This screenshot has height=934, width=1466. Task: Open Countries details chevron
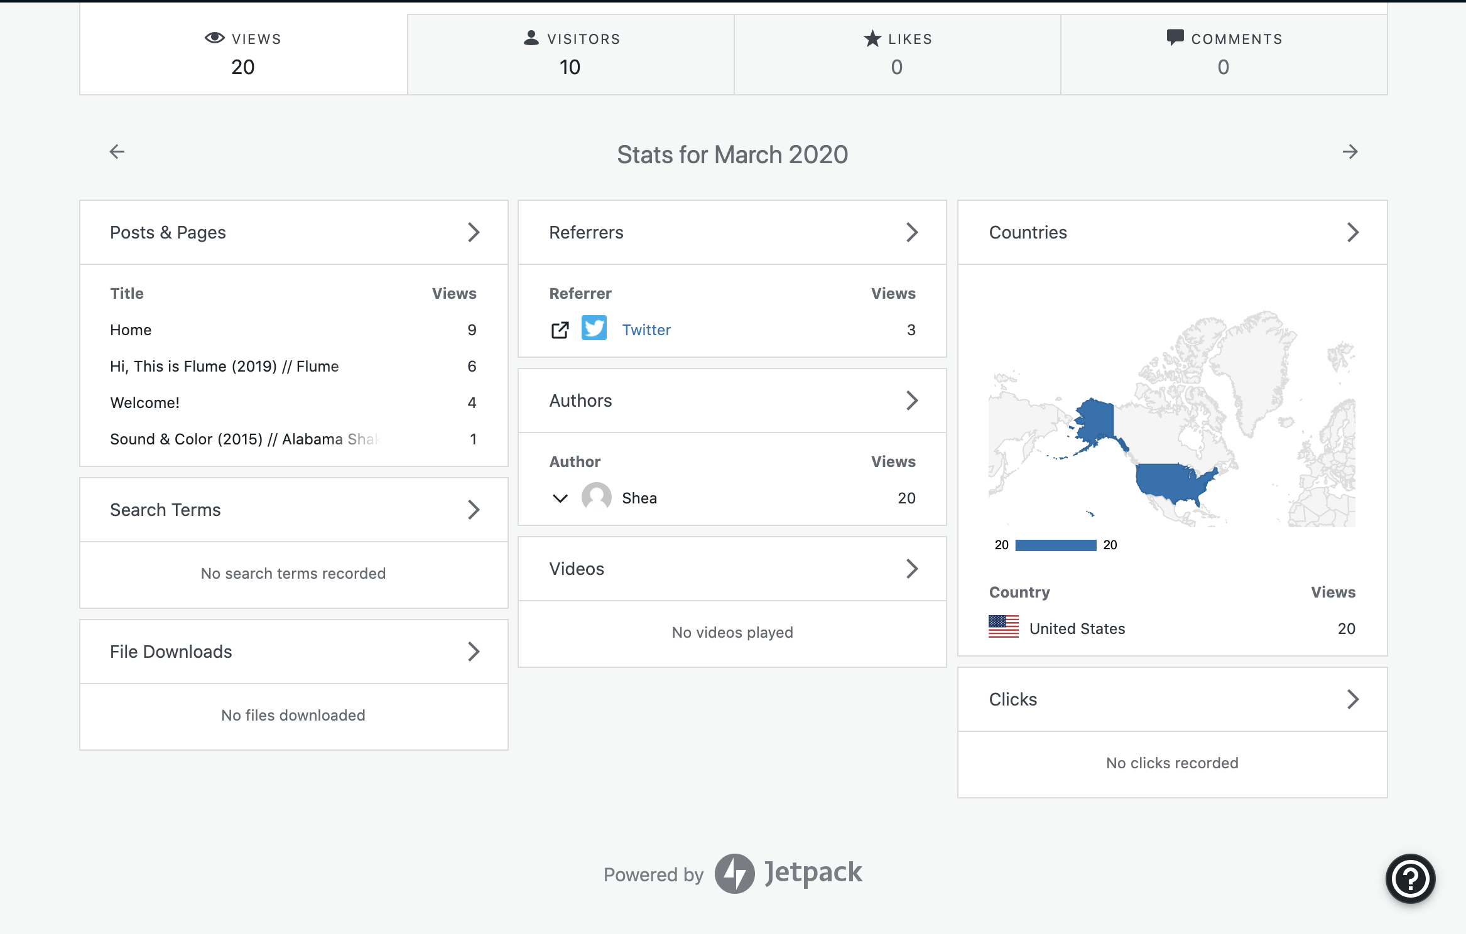[1352, 233]
